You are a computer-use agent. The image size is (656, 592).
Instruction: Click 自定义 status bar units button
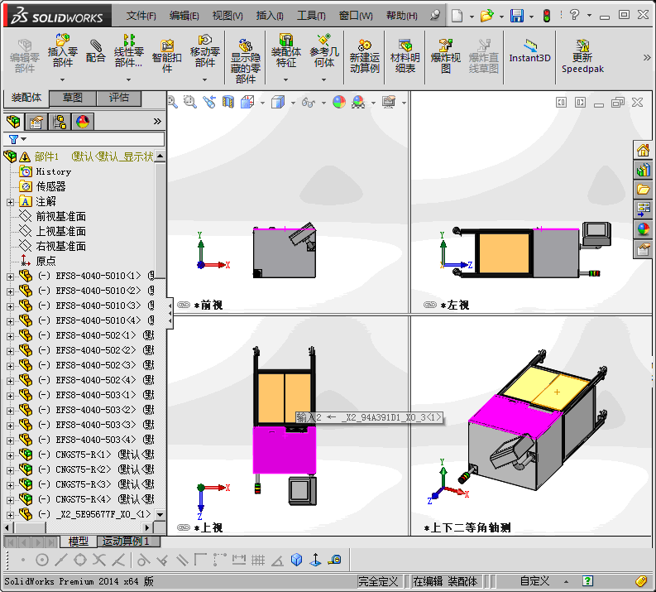(534, 581)
